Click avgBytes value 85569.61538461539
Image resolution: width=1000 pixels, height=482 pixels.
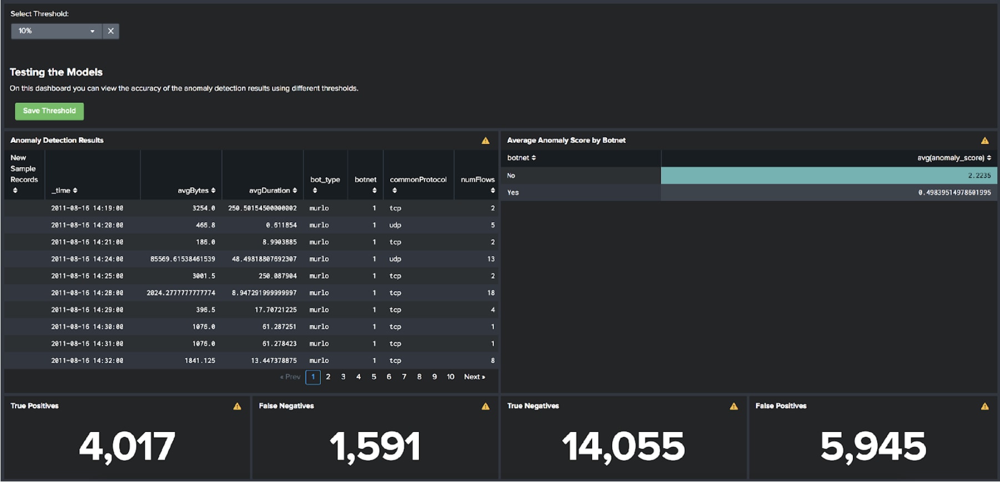tap(183, 259)
